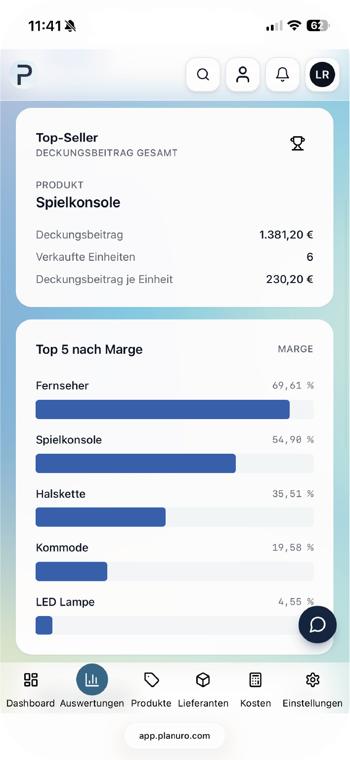Screen dimensions: 350x760
Task: Open the chat bubble button
Action: pyautogui.click(x=317, y=624)
